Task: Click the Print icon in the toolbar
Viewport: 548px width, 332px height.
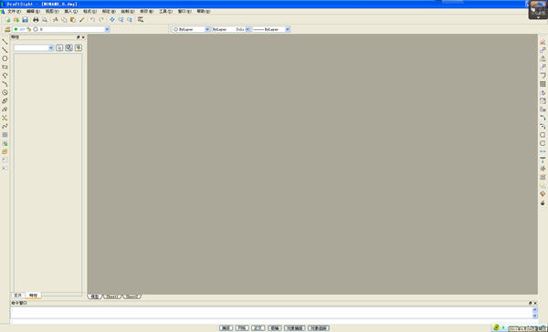Action: pyautogui.click(x=36, y=20)
